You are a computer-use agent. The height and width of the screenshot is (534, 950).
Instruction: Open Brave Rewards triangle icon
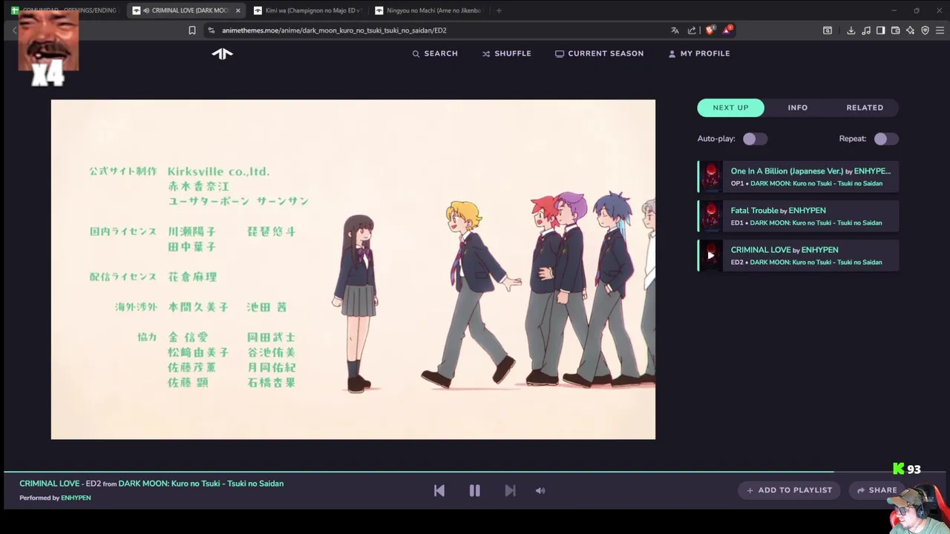pyautogui.click(x=727, y=30)
